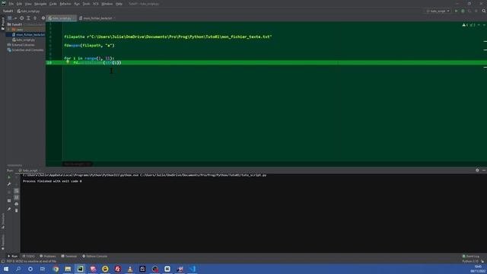Click Select Opened File target icon

pos(22,18)
